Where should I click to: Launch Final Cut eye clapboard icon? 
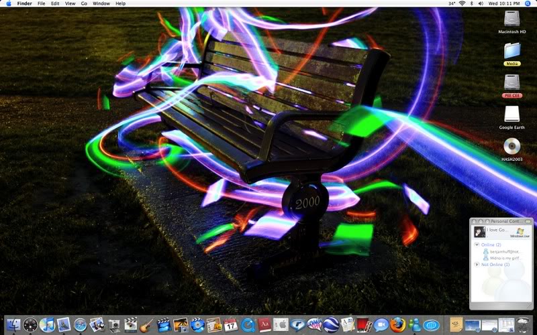(130, 325)
